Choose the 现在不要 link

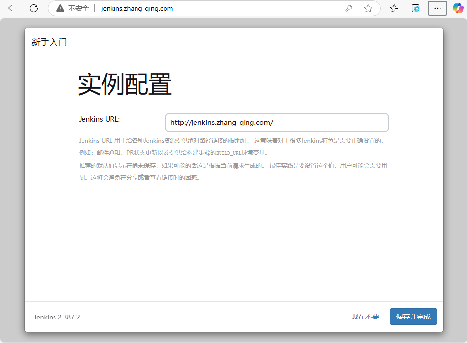pyautogui.click(x=365, y=317)
